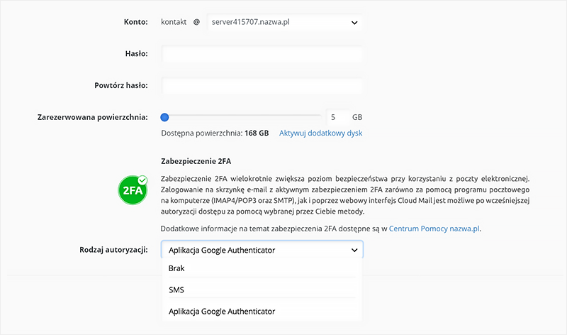Click the Zabezpieczenie 2FA heading
This screenshot has height=335, width=567.
click(196, 161)
